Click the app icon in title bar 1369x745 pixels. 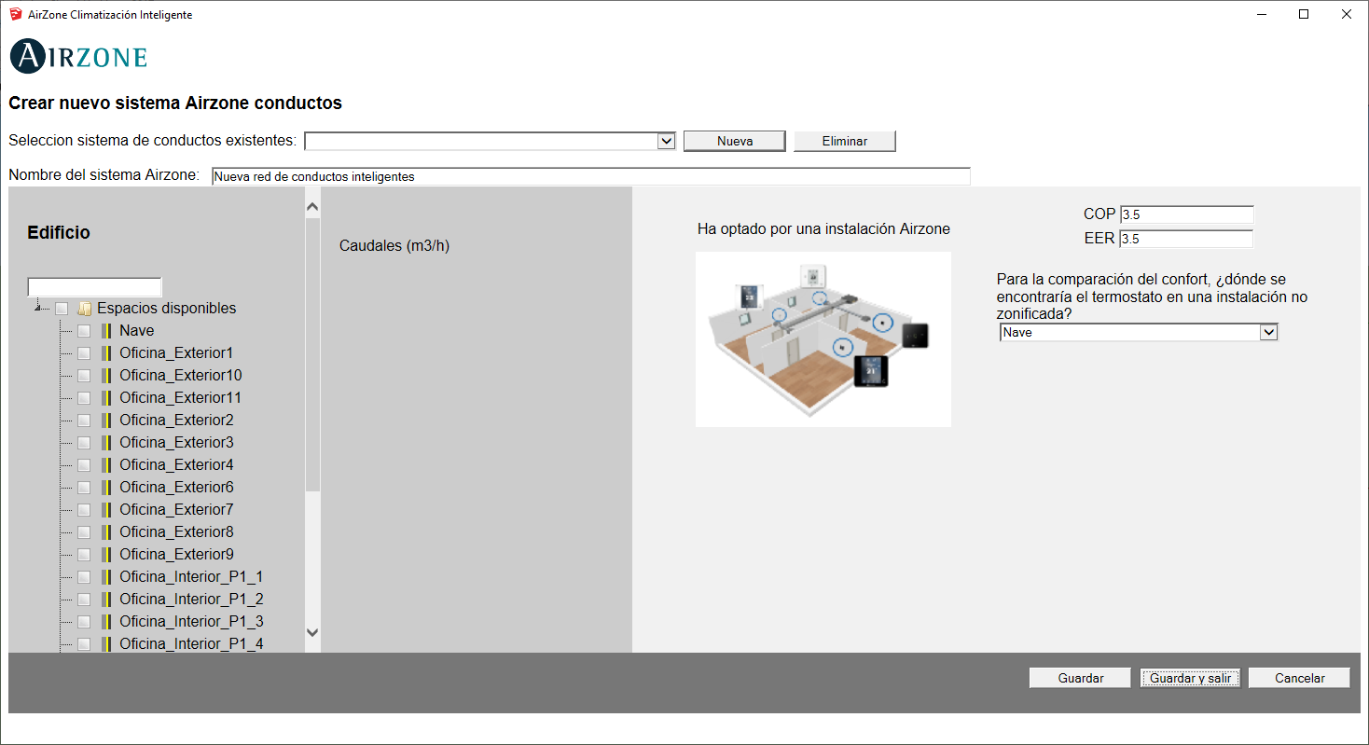click(x=15, y=15)
